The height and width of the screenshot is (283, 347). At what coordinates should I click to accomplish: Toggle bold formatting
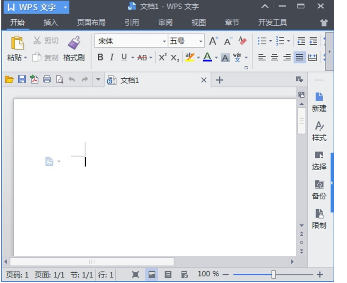pyautogui.click(x=100, y=57)
